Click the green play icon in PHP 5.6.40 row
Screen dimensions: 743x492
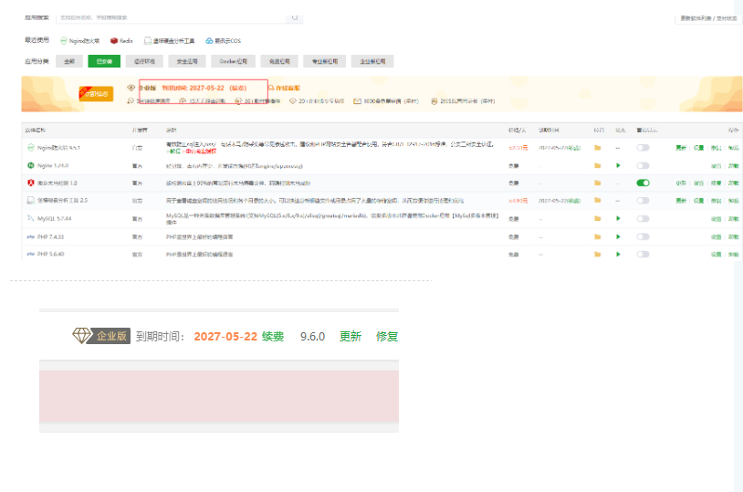618,254
